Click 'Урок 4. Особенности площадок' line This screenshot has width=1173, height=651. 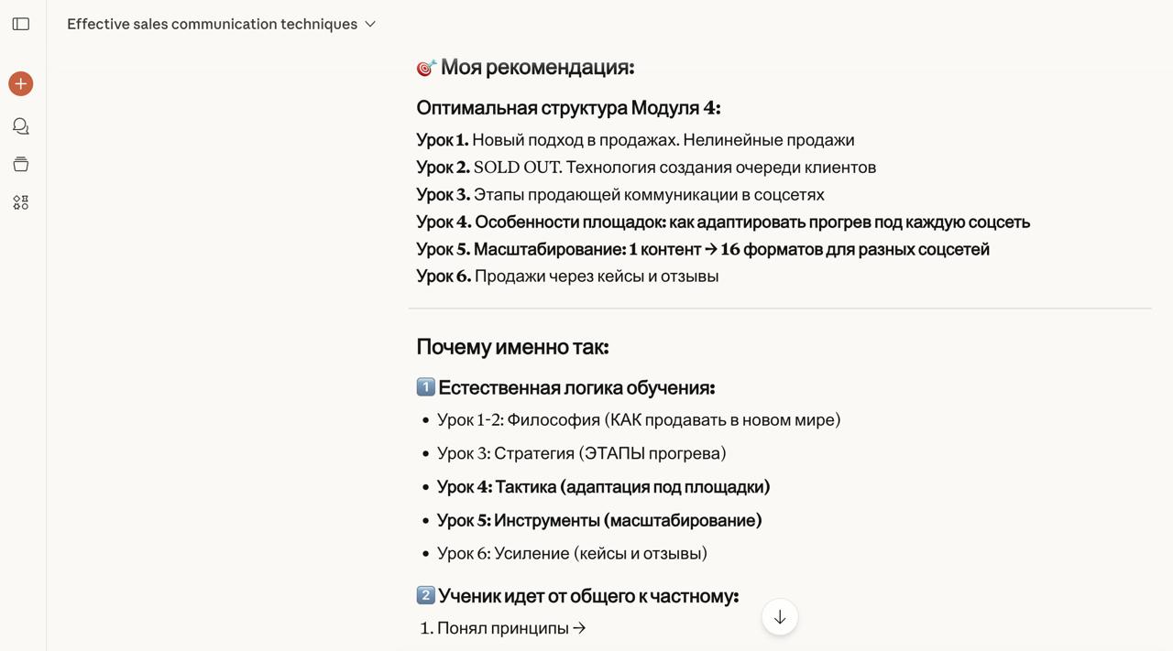click(x=723, y=222)
